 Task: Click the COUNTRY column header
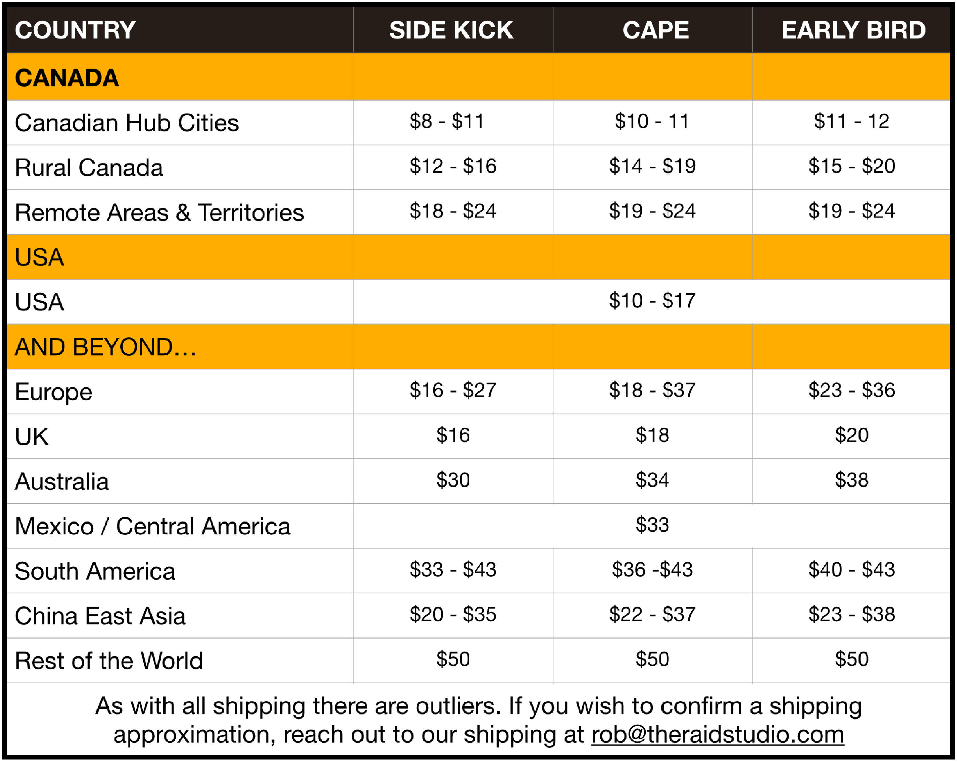click(x=75, y=30)
